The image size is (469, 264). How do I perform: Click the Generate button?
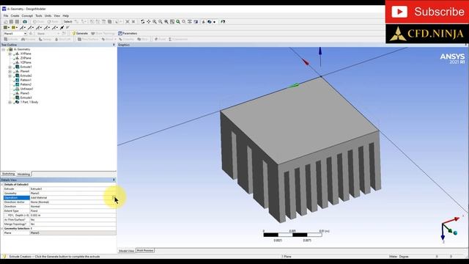80,33
